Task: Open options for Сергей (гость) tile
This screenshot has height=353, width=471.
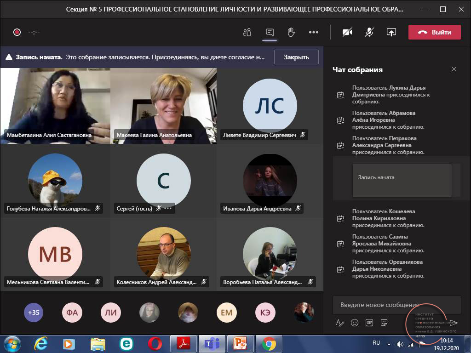Action: 168,208
